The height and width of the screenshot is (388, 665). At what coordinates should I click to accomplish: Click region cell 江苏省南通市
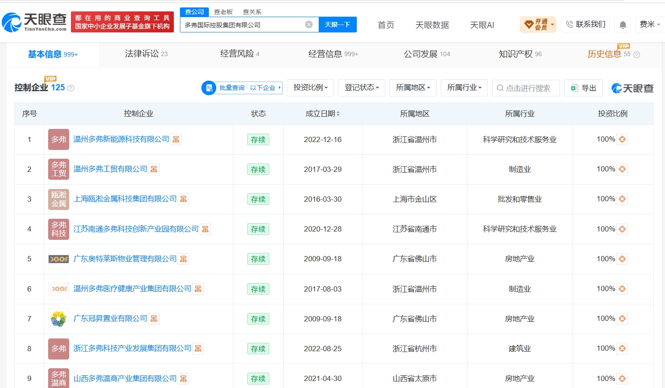pyautogui.click(x=415, y=229)
